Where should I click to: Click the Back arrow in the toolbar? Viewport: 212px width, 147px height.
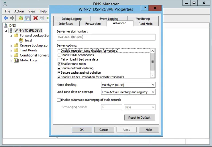coord(6,18)
